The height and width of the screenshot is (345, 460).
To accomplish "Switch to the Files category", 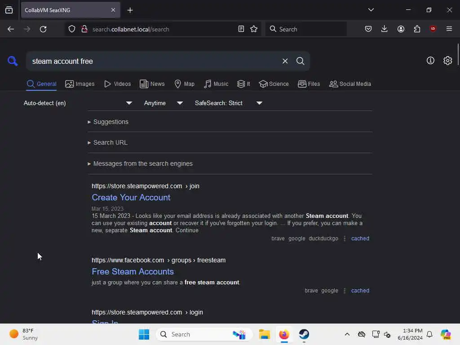I will click(309, 84).
